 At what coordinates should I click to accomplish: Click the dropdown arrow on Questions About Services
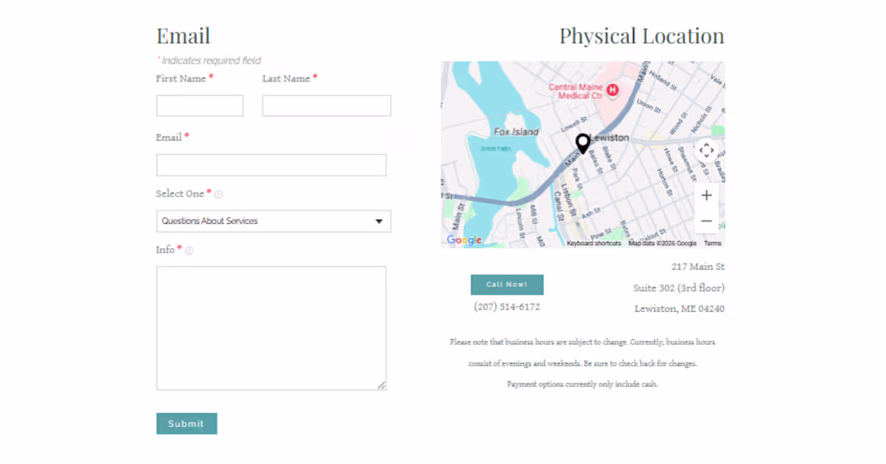click(378, 221)
